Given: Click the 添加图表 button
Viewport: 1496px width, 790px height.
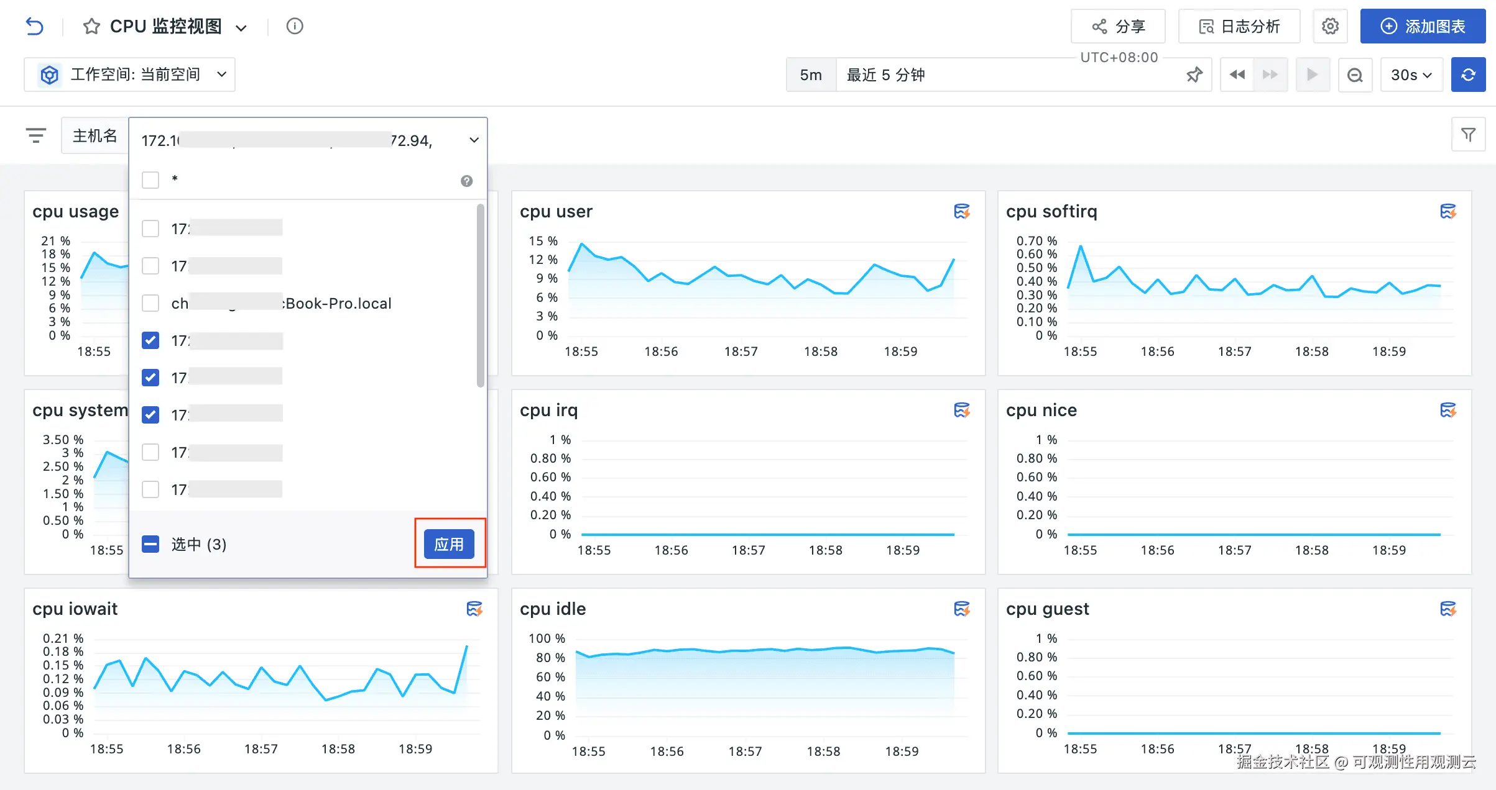Looking at the screenshot, I should click(x=1423, y=27).
